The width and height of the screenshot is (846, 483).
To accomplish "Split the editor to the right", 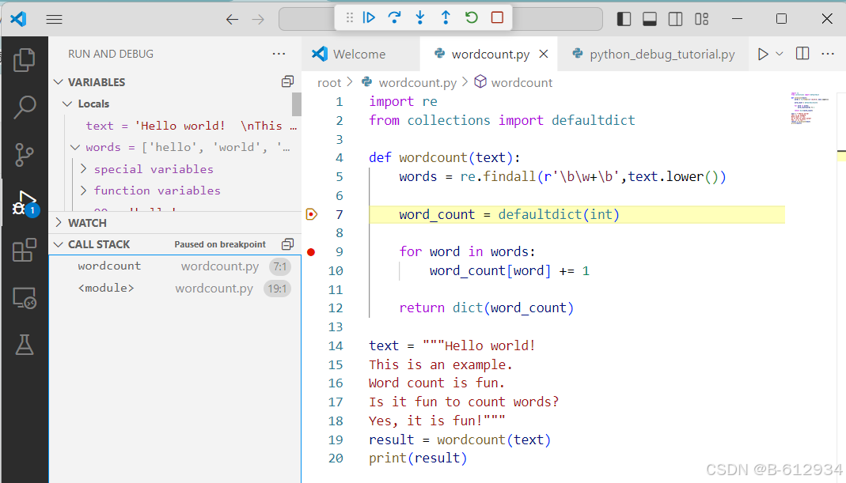I will pyautogui.click(x=802, y=54).
